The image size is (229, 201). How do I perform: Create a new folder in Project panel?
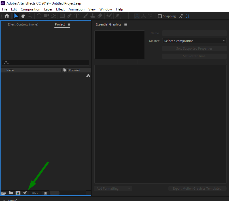(x=11, y=193)
